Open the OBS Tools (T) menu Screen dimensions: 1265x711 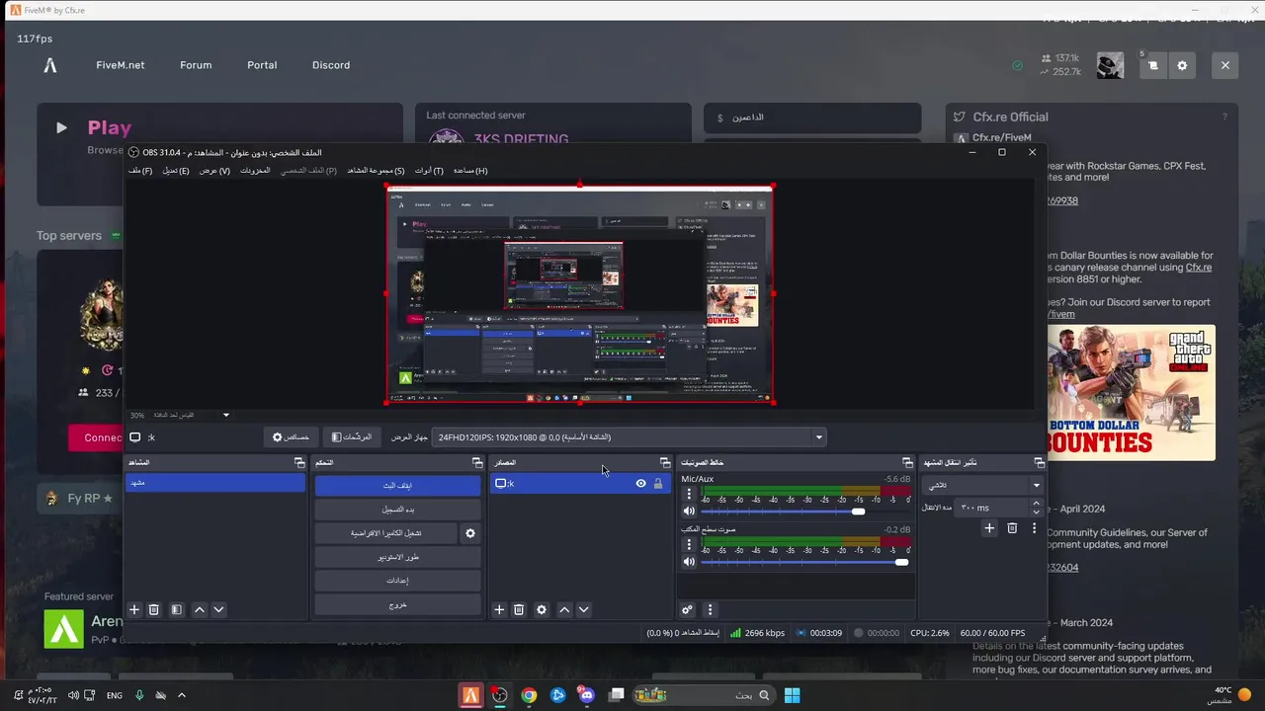coord(429,171)
